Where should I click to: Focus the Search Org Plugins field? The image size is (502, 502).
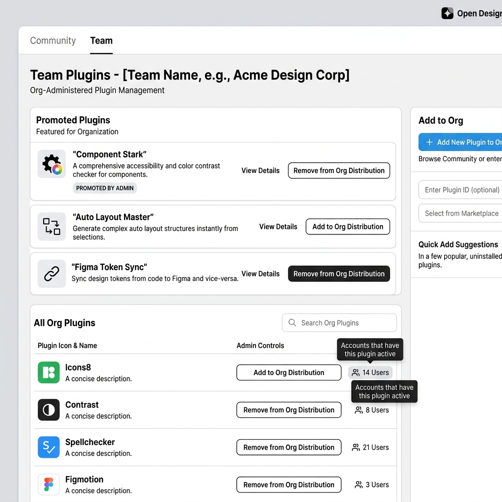click(x=339, y=323)
